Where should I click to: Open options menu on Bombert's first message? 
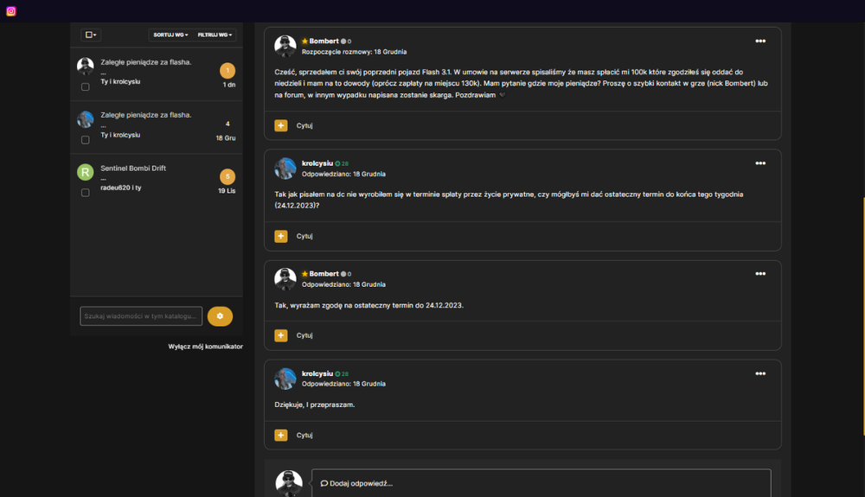point(760,41)
